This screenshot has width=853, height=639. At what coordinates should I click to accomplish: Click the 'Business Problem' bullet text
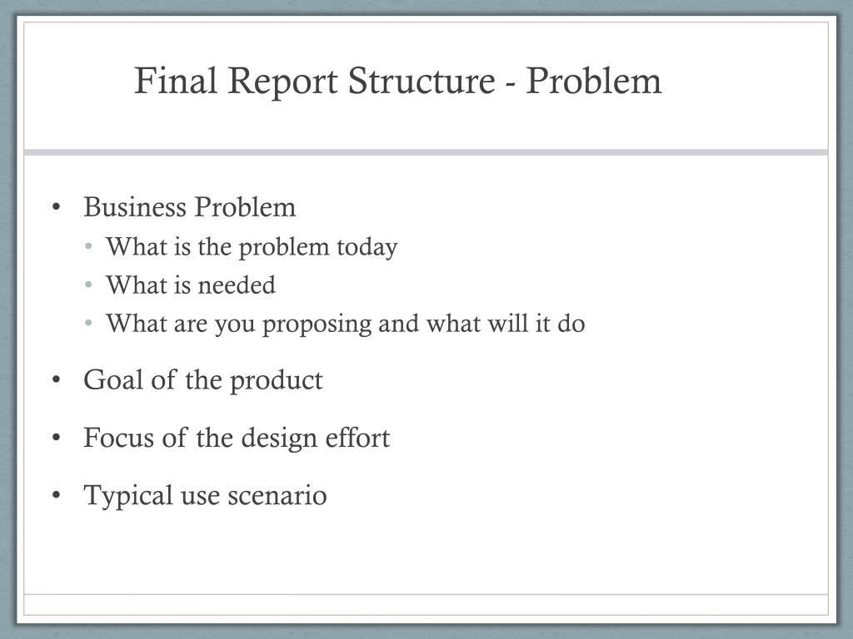point(189,207)
